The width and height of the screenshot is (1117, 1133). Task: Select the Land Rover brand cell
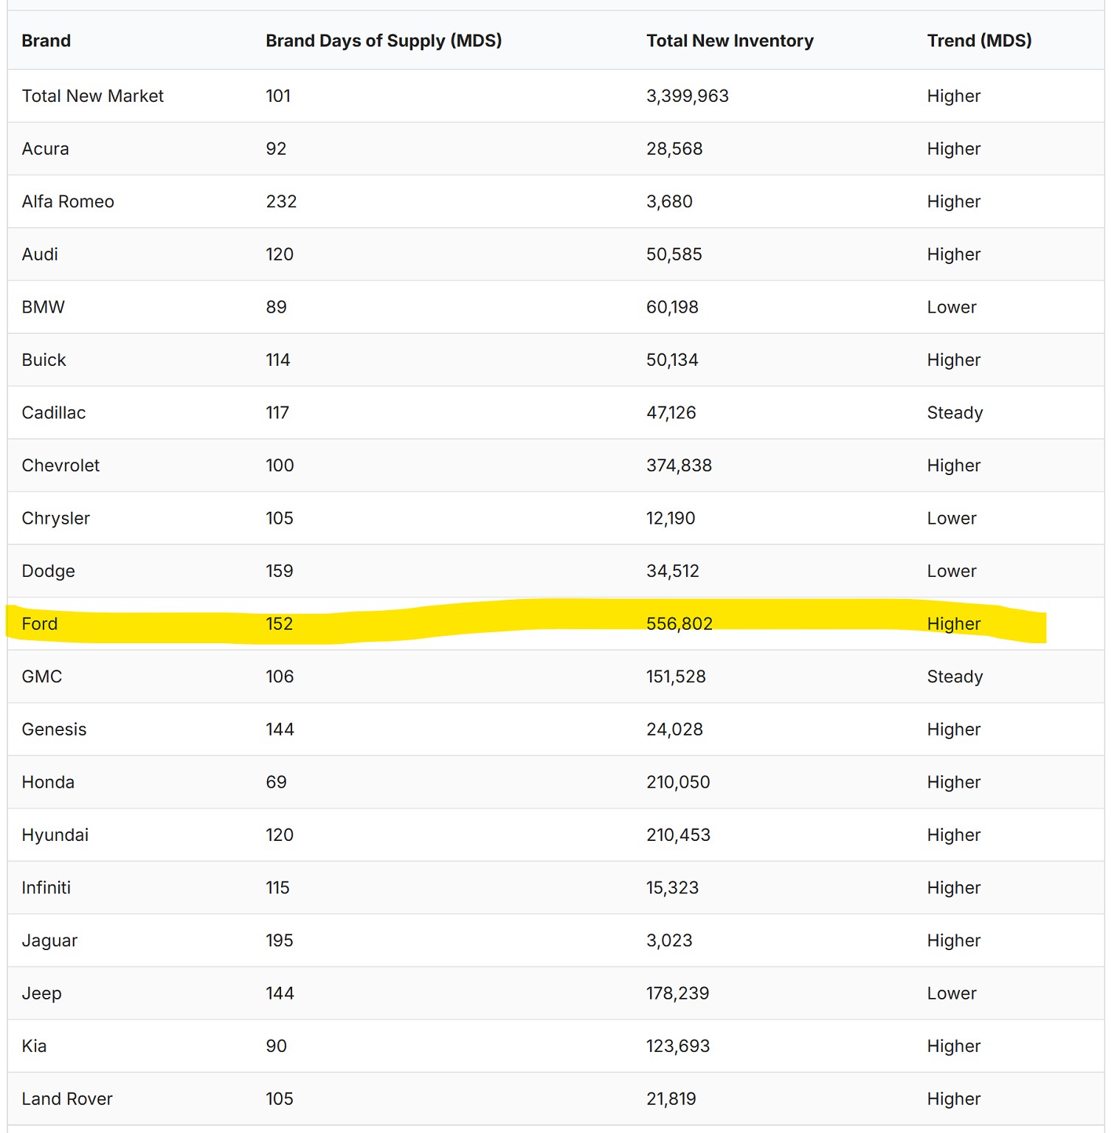[67, 1099]
